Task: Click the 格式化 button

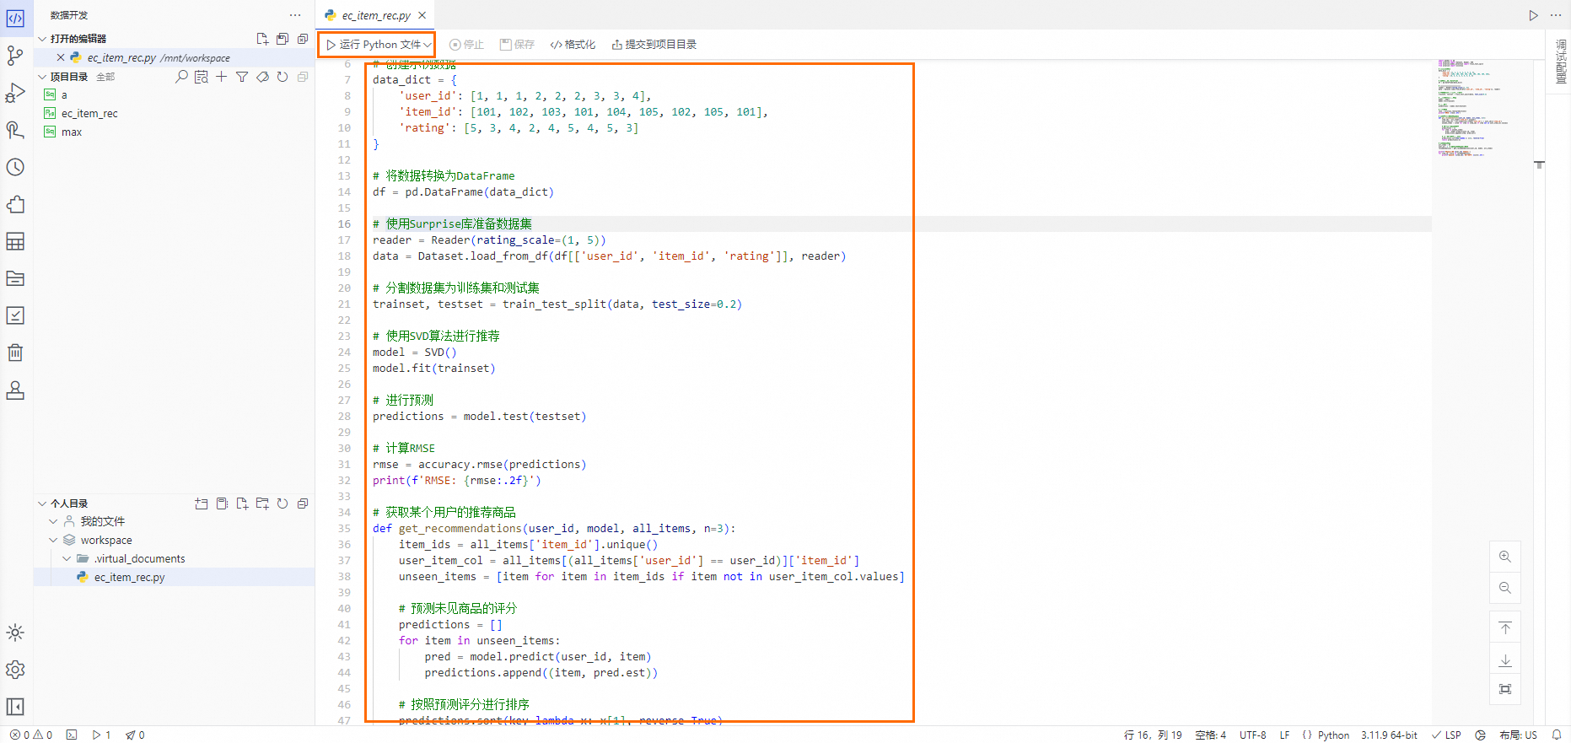Action: 573,45
